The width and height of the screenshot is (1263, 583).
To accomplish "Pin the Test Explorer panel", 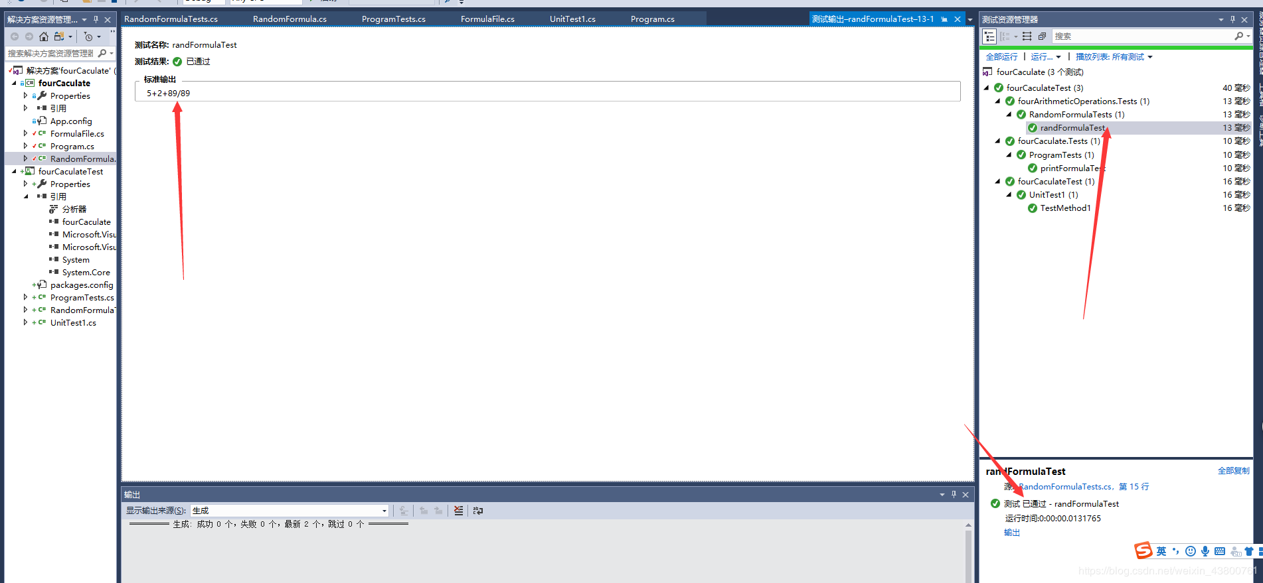I will click(x=1232, y=19).
